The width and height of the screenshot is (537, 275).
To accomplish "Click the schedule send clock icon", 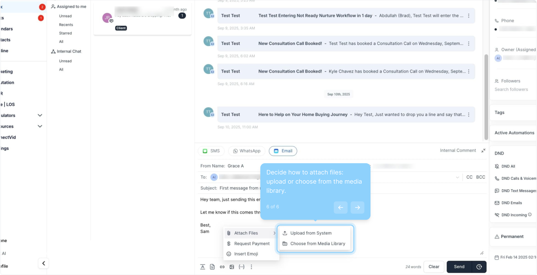I will tap(479, 267).
